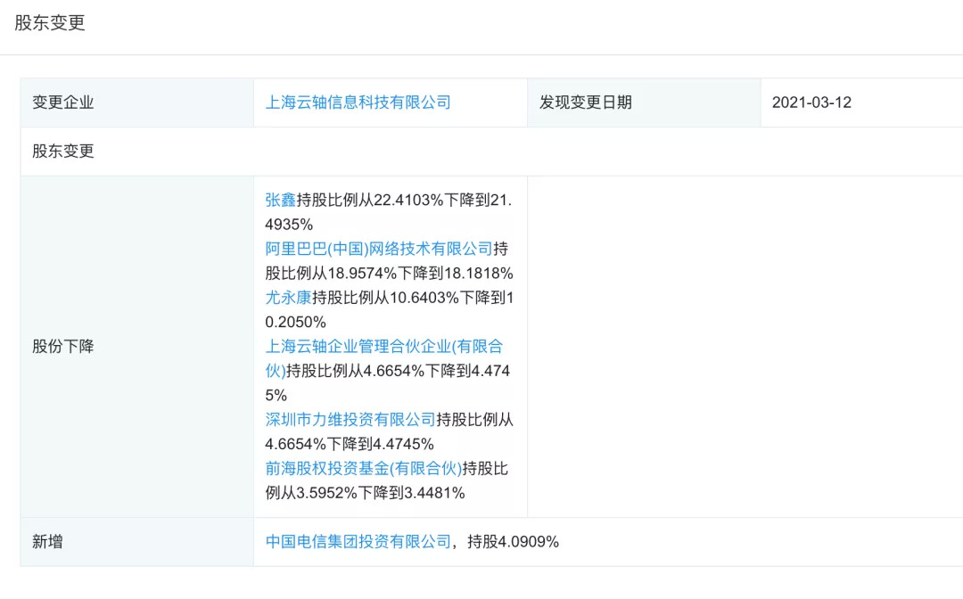The image size is (963, 599).
Task: Open 阿里巴巴(中国)网络技术有限公司 link
Action: pos(379,249)
